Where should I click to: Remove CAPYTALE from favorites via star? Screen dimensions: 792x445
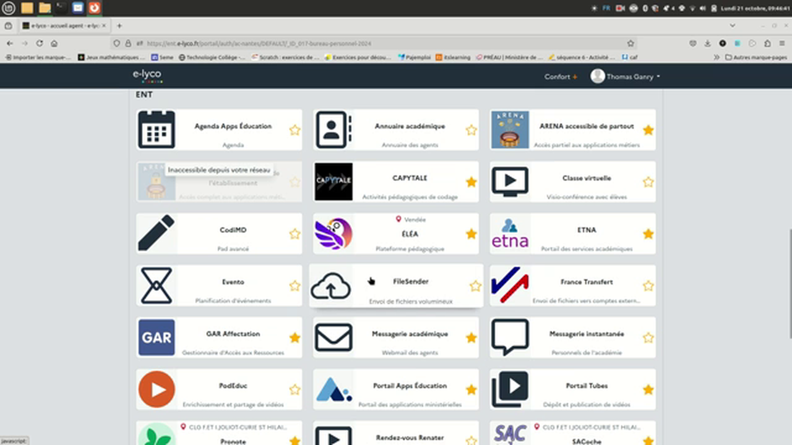tap(471, 182)
